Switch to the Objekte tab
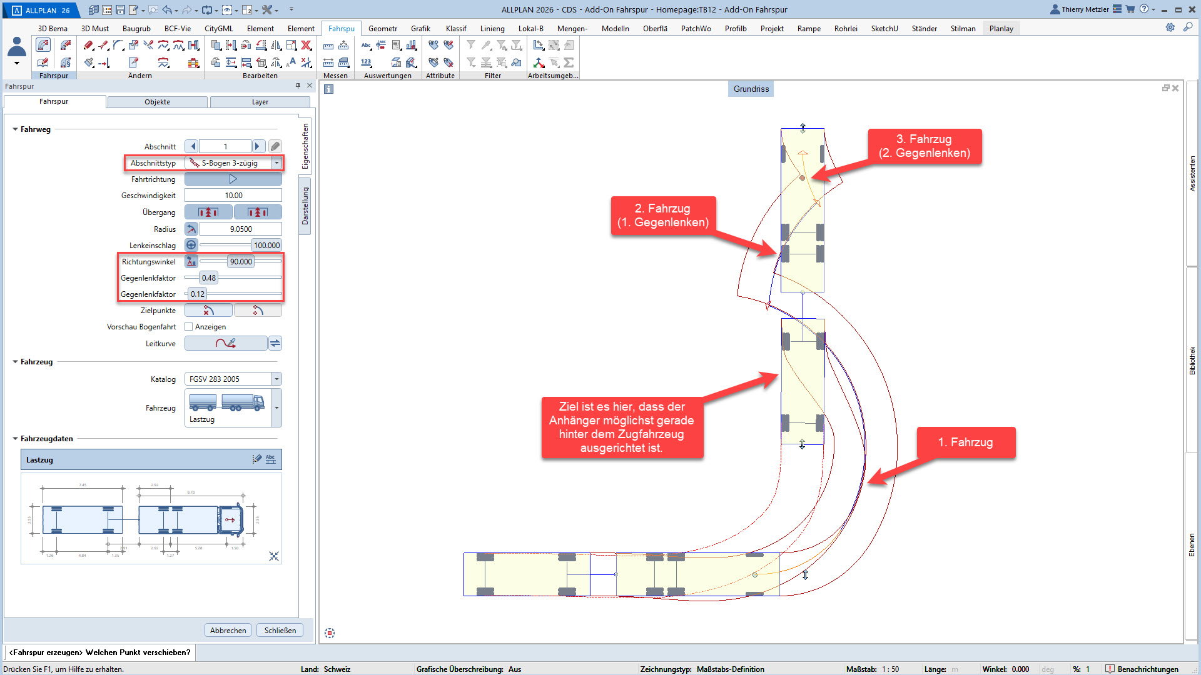The image size is (1201, 675). click(157, 102)
